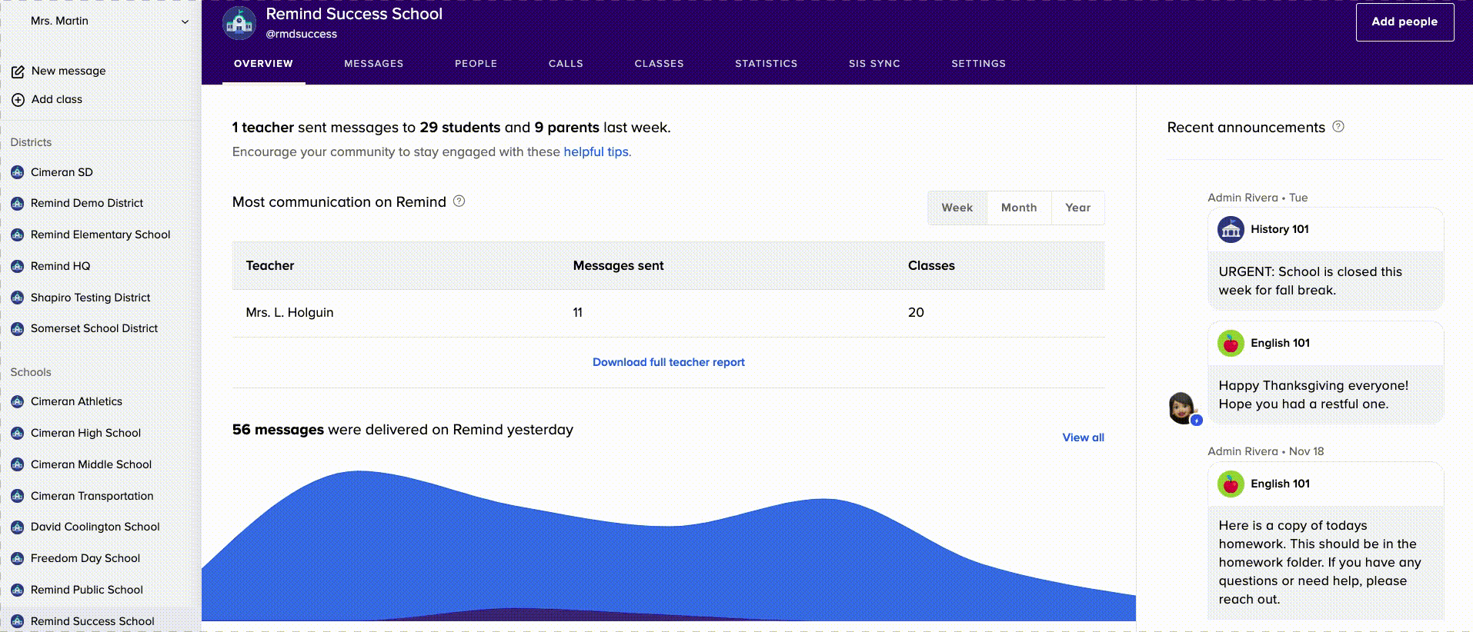Click the History 101 class icon

tap(1231, 229)
